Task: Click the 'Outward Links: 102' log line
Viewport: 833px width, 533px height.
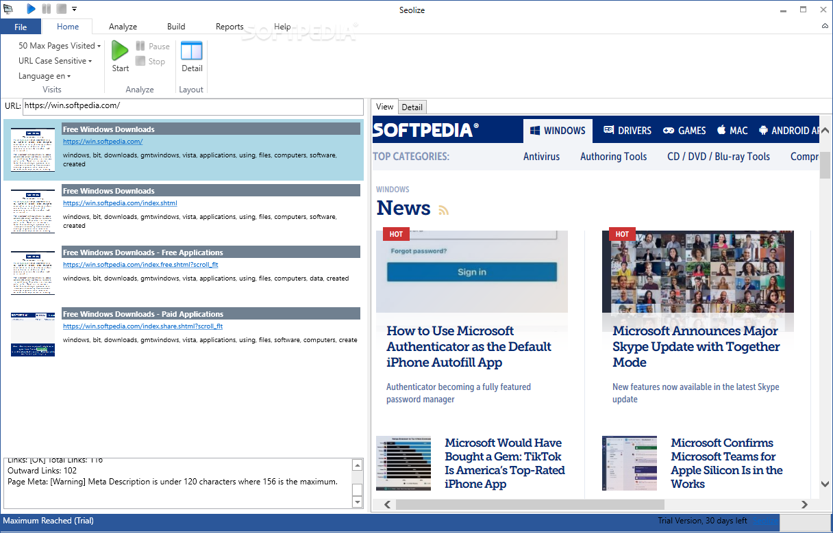Action: pyautogui.click(x=42, y=471)
